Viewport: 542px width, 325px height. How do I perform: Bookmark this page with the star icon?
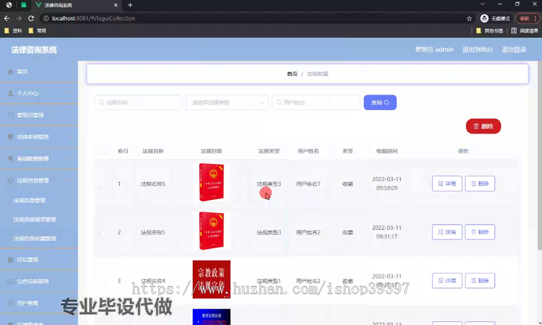point(469,18)
